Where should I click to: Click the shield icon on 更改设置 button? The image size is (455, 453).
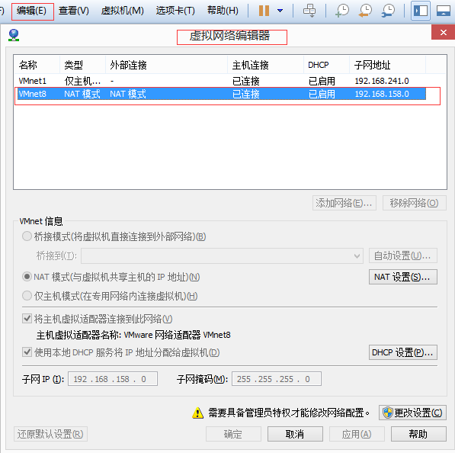[387, 413]
